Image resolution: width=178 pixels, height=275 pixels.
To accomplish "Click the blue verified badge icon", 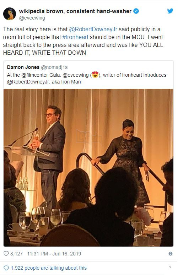I will coord(136,11).
